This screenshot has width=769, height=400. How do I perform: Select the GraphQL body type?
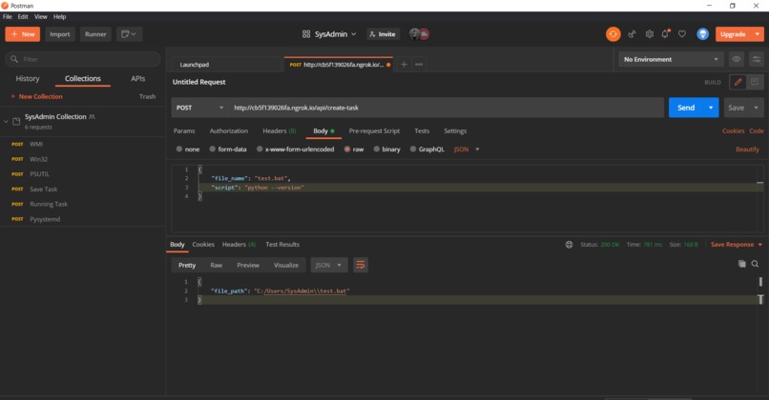(x=413, y=149)
